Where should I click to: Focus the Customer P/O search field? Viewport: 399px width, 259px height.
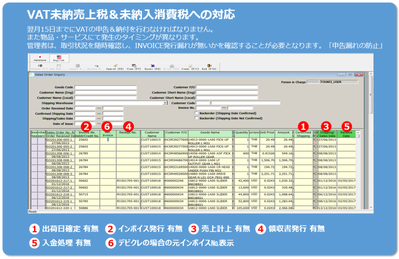click(227, 87)
